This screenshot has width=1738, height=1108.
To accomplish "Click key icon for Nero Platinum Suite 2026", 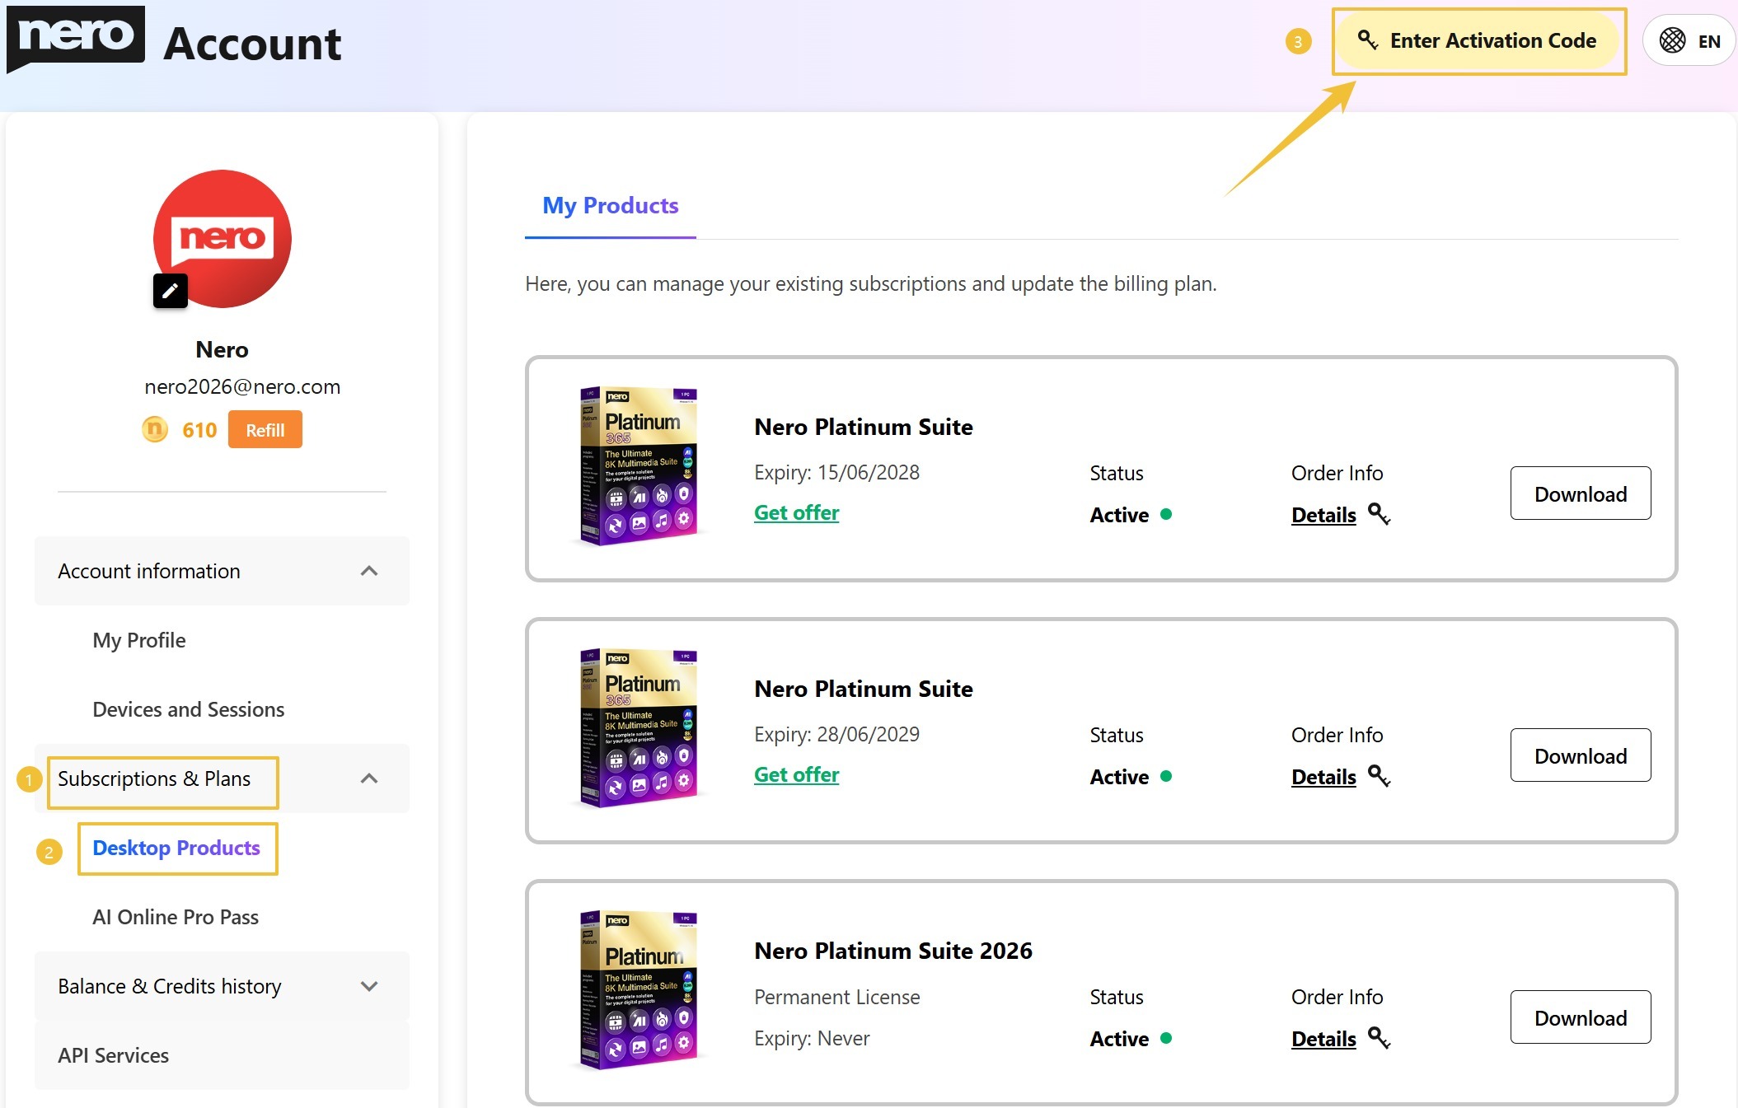I will 1379,1038.
